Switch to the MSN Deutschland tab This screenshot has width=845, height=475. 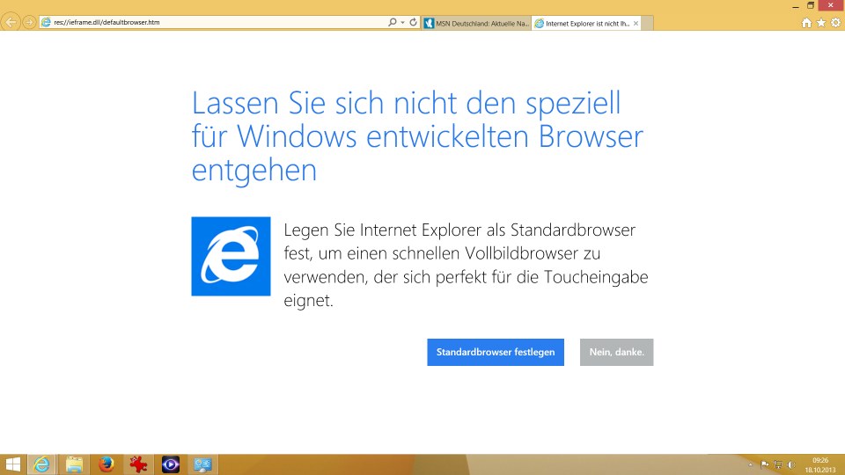coord(477,23)
